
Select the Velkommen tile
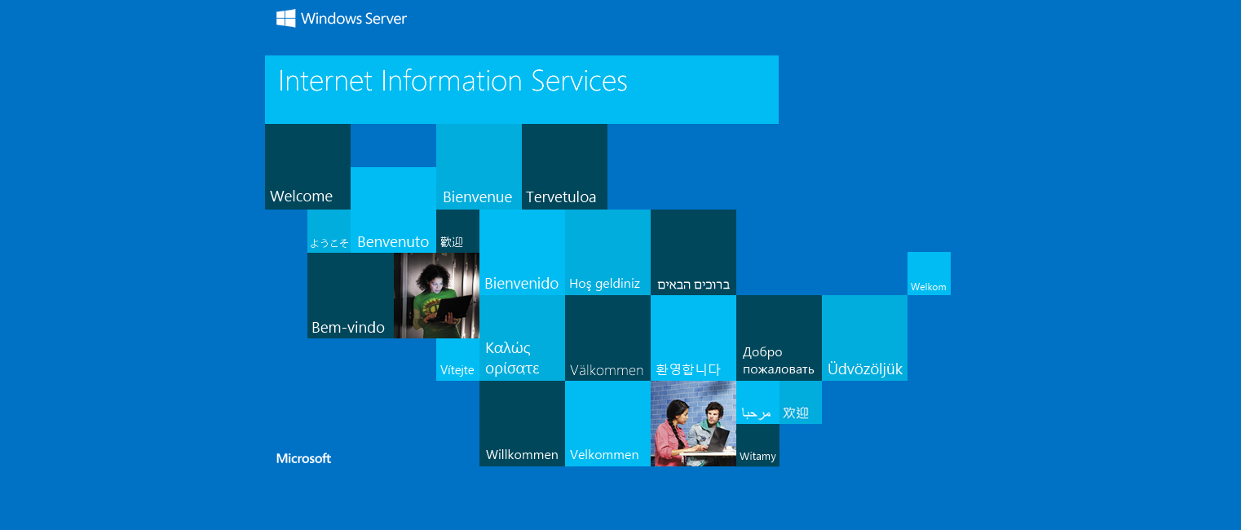pos(607,424)
